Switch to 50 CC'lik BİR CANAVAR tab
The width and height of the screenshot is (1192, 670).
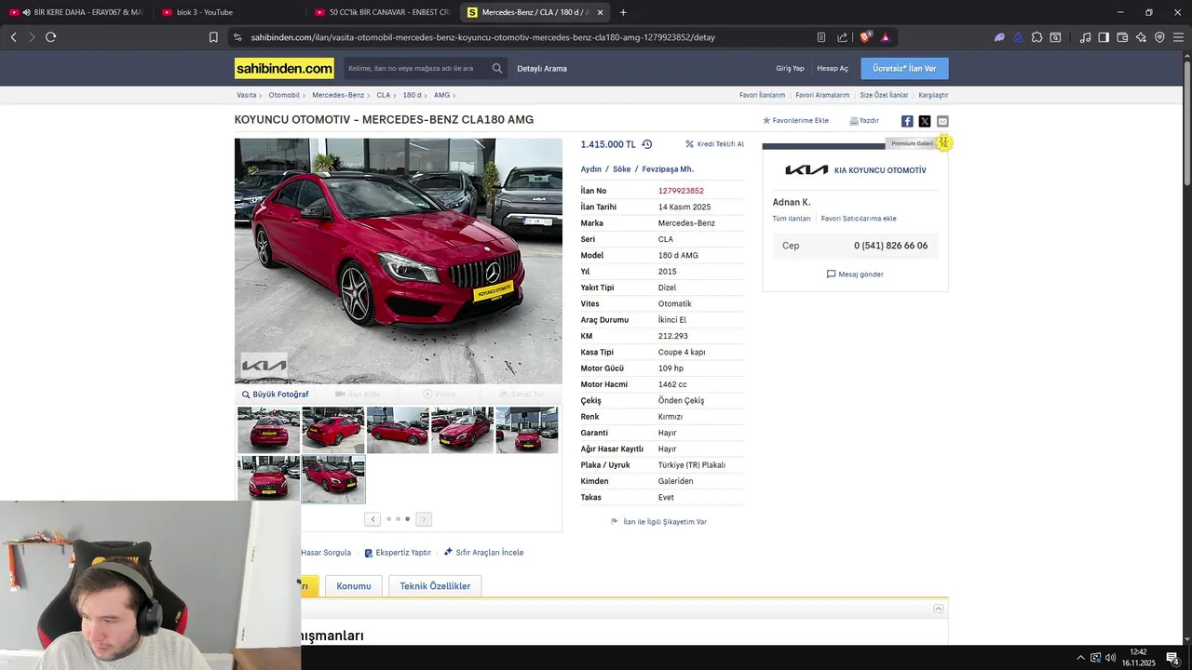[x=382, y=12]
